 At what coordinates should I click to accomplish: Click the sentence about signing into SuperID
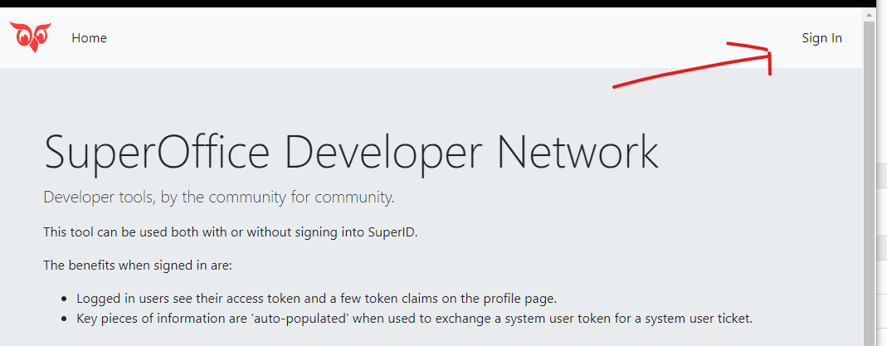(x=231, y=231)
